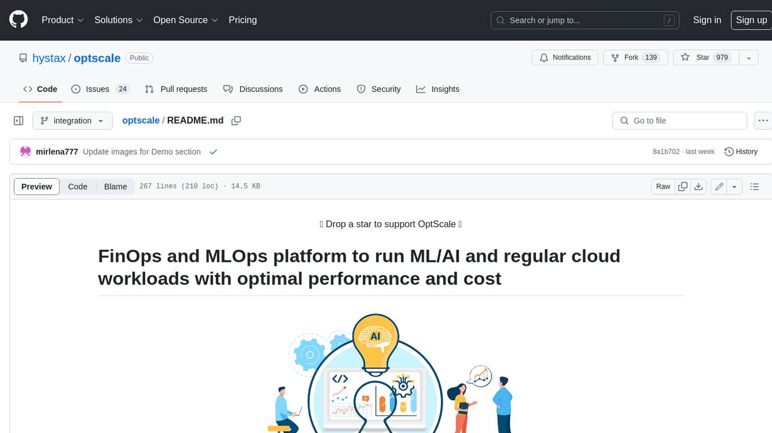Open mirlena777 user avatar
Screen dimensions: 772x433
(25, 151)
